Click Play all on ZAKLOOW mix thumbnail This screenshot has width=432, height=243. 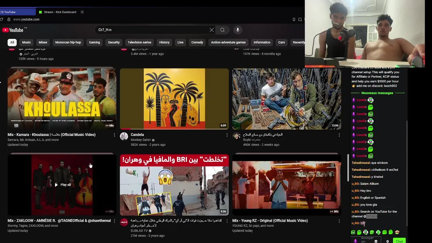coord(62,185)
